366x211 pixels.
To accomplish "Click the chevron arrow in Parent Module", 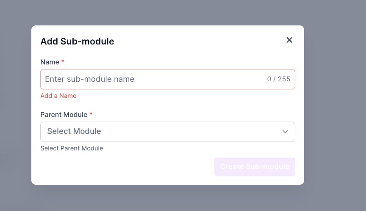I will pyautogui.click(x=286, y=132).
